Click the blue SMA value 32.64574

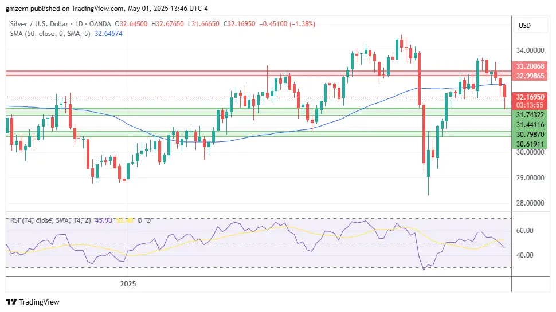[x=108, y=34]
